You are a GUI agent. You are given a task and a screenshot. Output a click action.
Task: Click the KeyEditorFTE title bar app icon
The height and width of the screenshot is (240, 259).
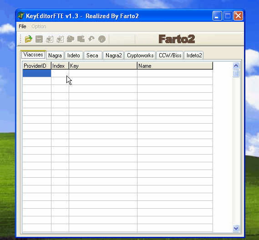click(x=21, y=16)
